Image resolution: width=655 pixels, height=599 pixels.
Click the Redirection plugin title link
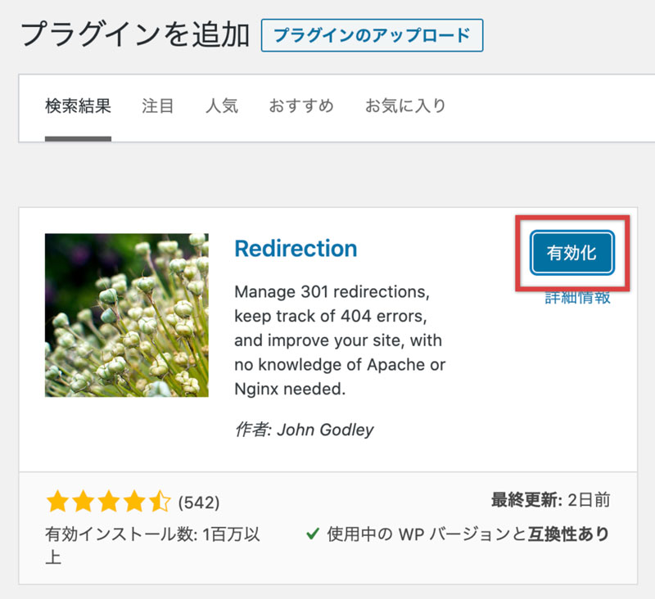click(x=296, y=249)
